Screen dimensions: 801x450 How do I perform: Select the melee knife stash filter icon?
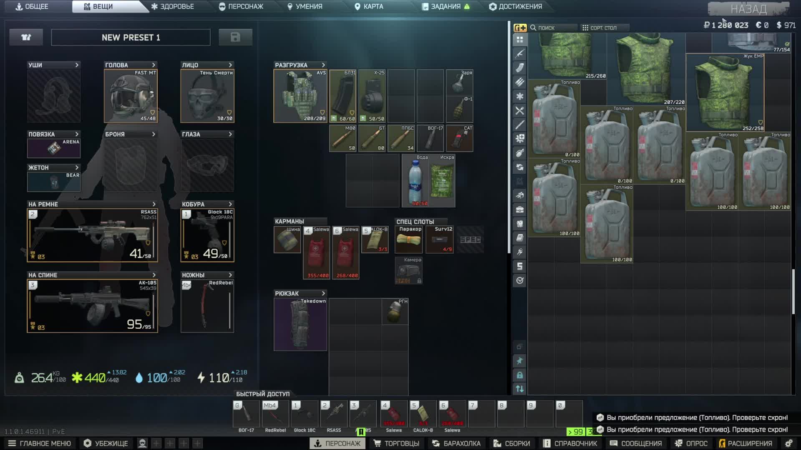(x=519, y=125)
